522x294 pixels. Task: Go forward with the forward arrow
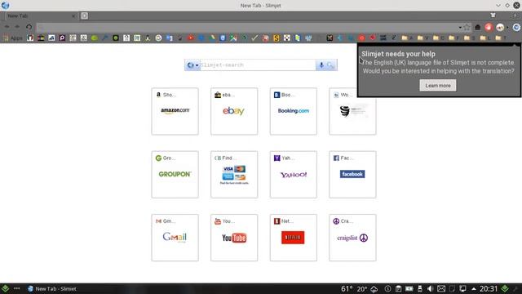click(x=17, y=27)
